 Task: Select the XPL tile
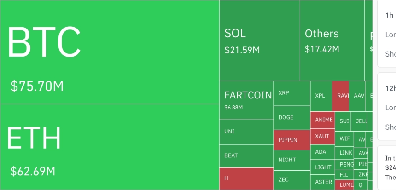321,96
